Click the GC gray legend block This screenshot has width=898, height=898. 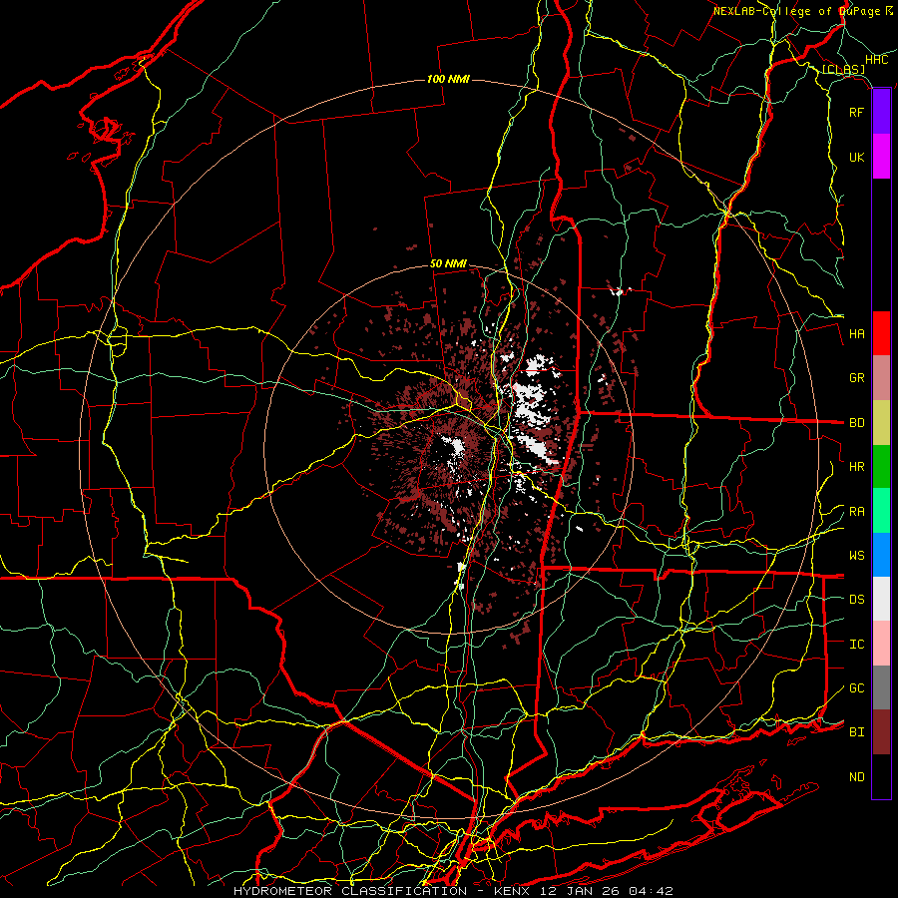(x=881, y=687)
